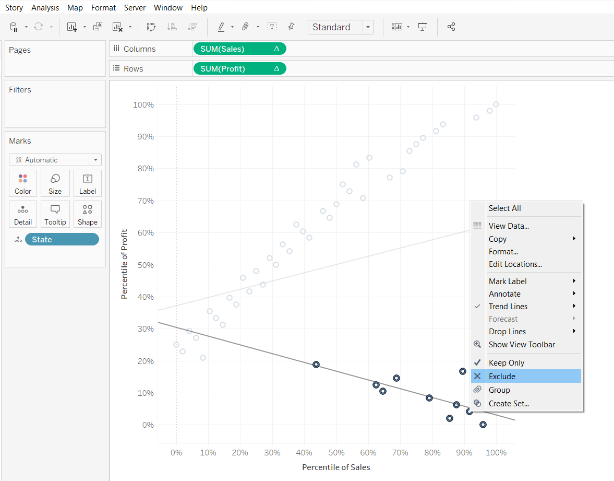Click the Highlight pen toolbar icon

pos(221,27)
